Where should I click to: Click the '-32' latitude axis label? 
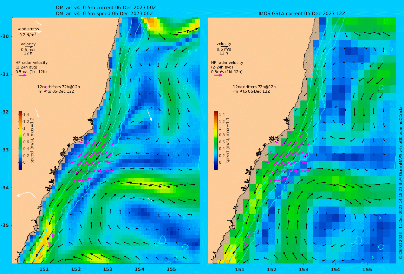pos(5,112)
